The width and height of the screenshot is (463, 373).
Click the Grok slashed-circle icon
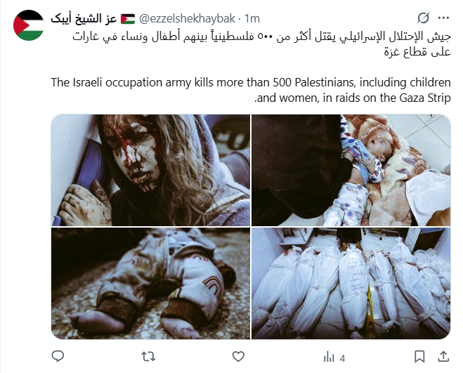423,18
